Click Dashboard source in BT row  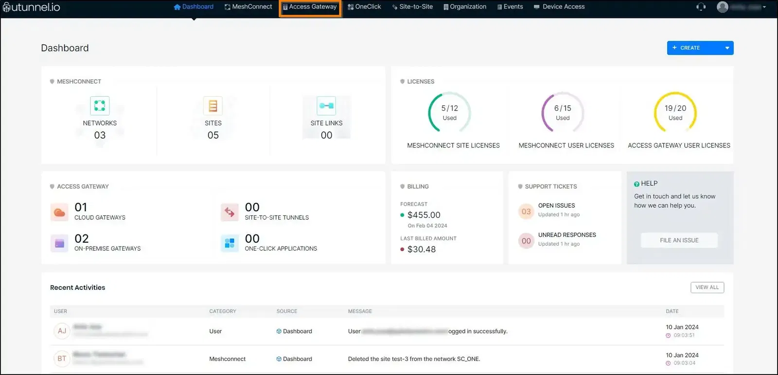(294, 359)
